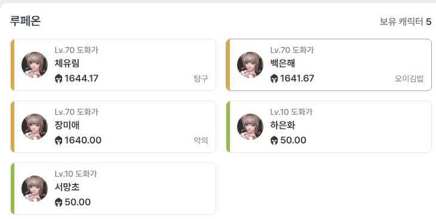This screenshot has height=219, width=436.
Task: Click guild label 오이김밥
Action: point(409,79)
